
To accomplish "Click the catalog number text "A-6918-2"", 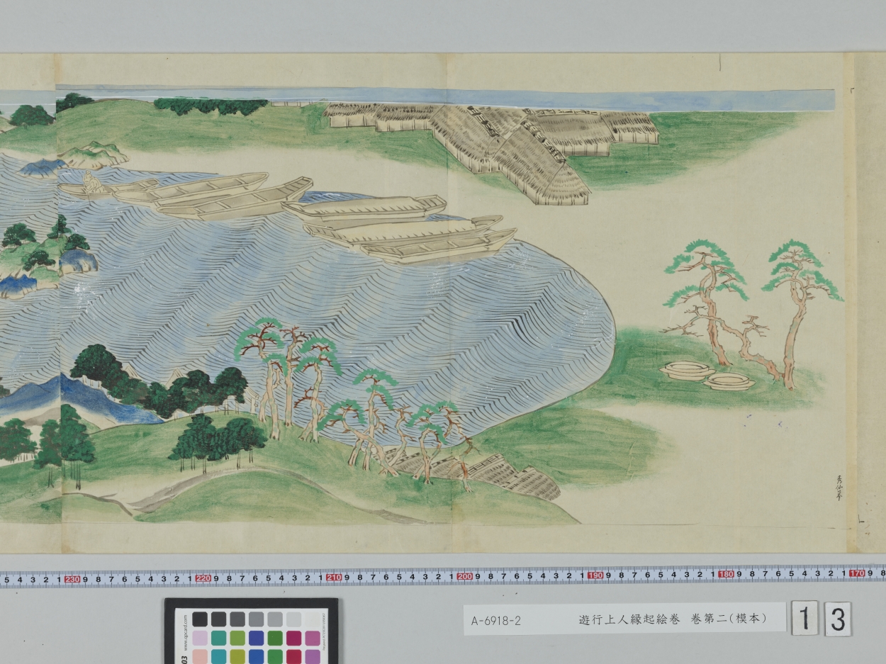I will pyautogui.click(x=496, y=621).
